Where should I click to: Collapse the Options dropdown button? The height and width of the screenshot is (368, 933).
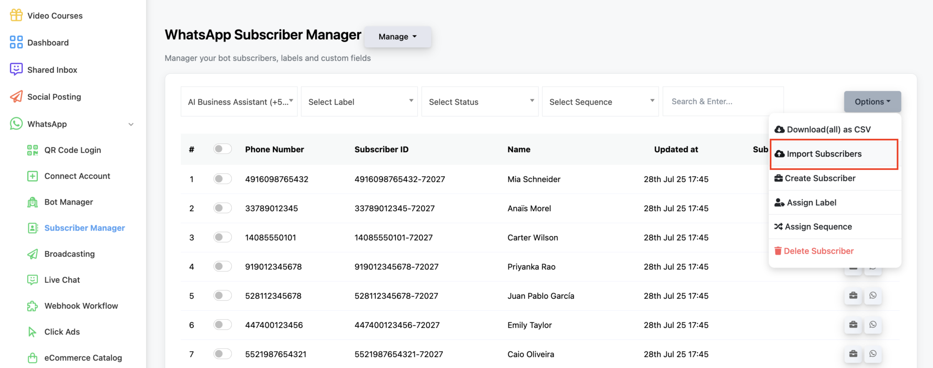(x=872, y=102)
